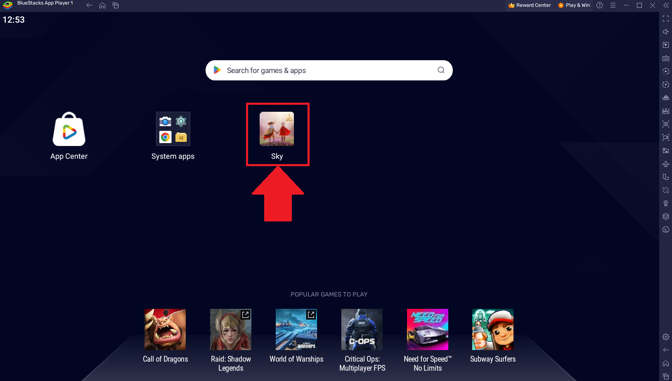Open the Reward Center
Viewport: 672px width, 381px height.
(530, 5)
